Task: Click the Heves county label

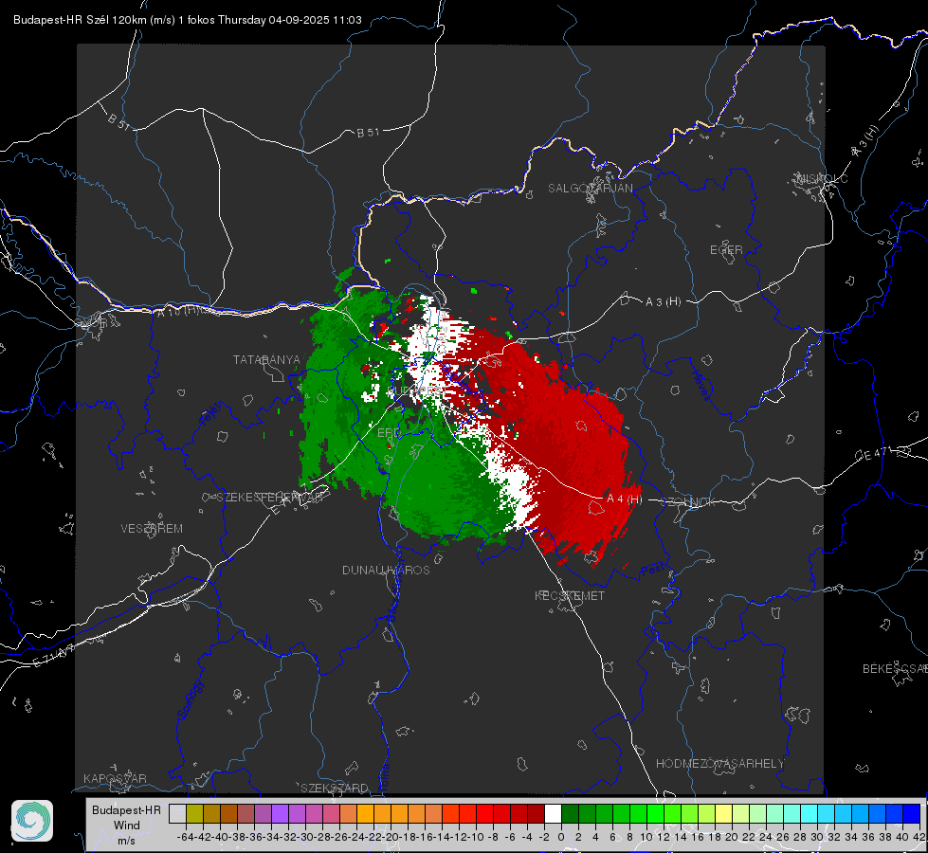Action: (701, 386)
